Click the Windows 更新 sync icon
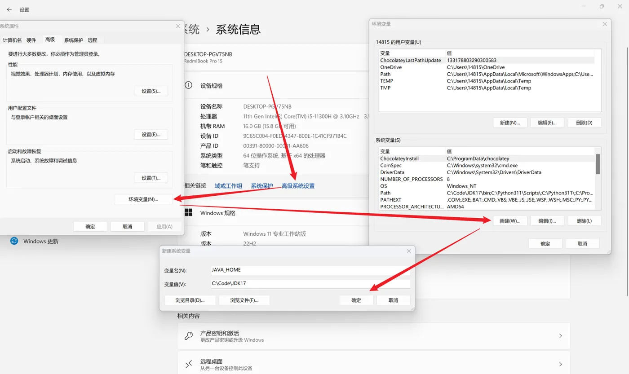629x374 pixels. 14,241
